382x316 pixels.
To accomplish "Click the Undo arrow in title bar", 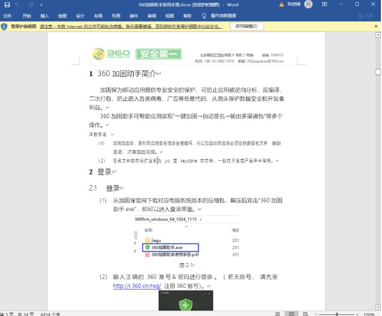I will tap(17, 5).
